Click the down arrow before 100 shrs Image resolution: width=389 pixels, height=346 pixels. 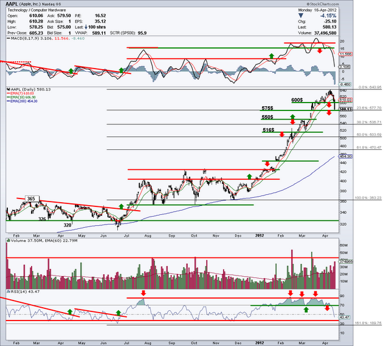(x=86, y=27)
